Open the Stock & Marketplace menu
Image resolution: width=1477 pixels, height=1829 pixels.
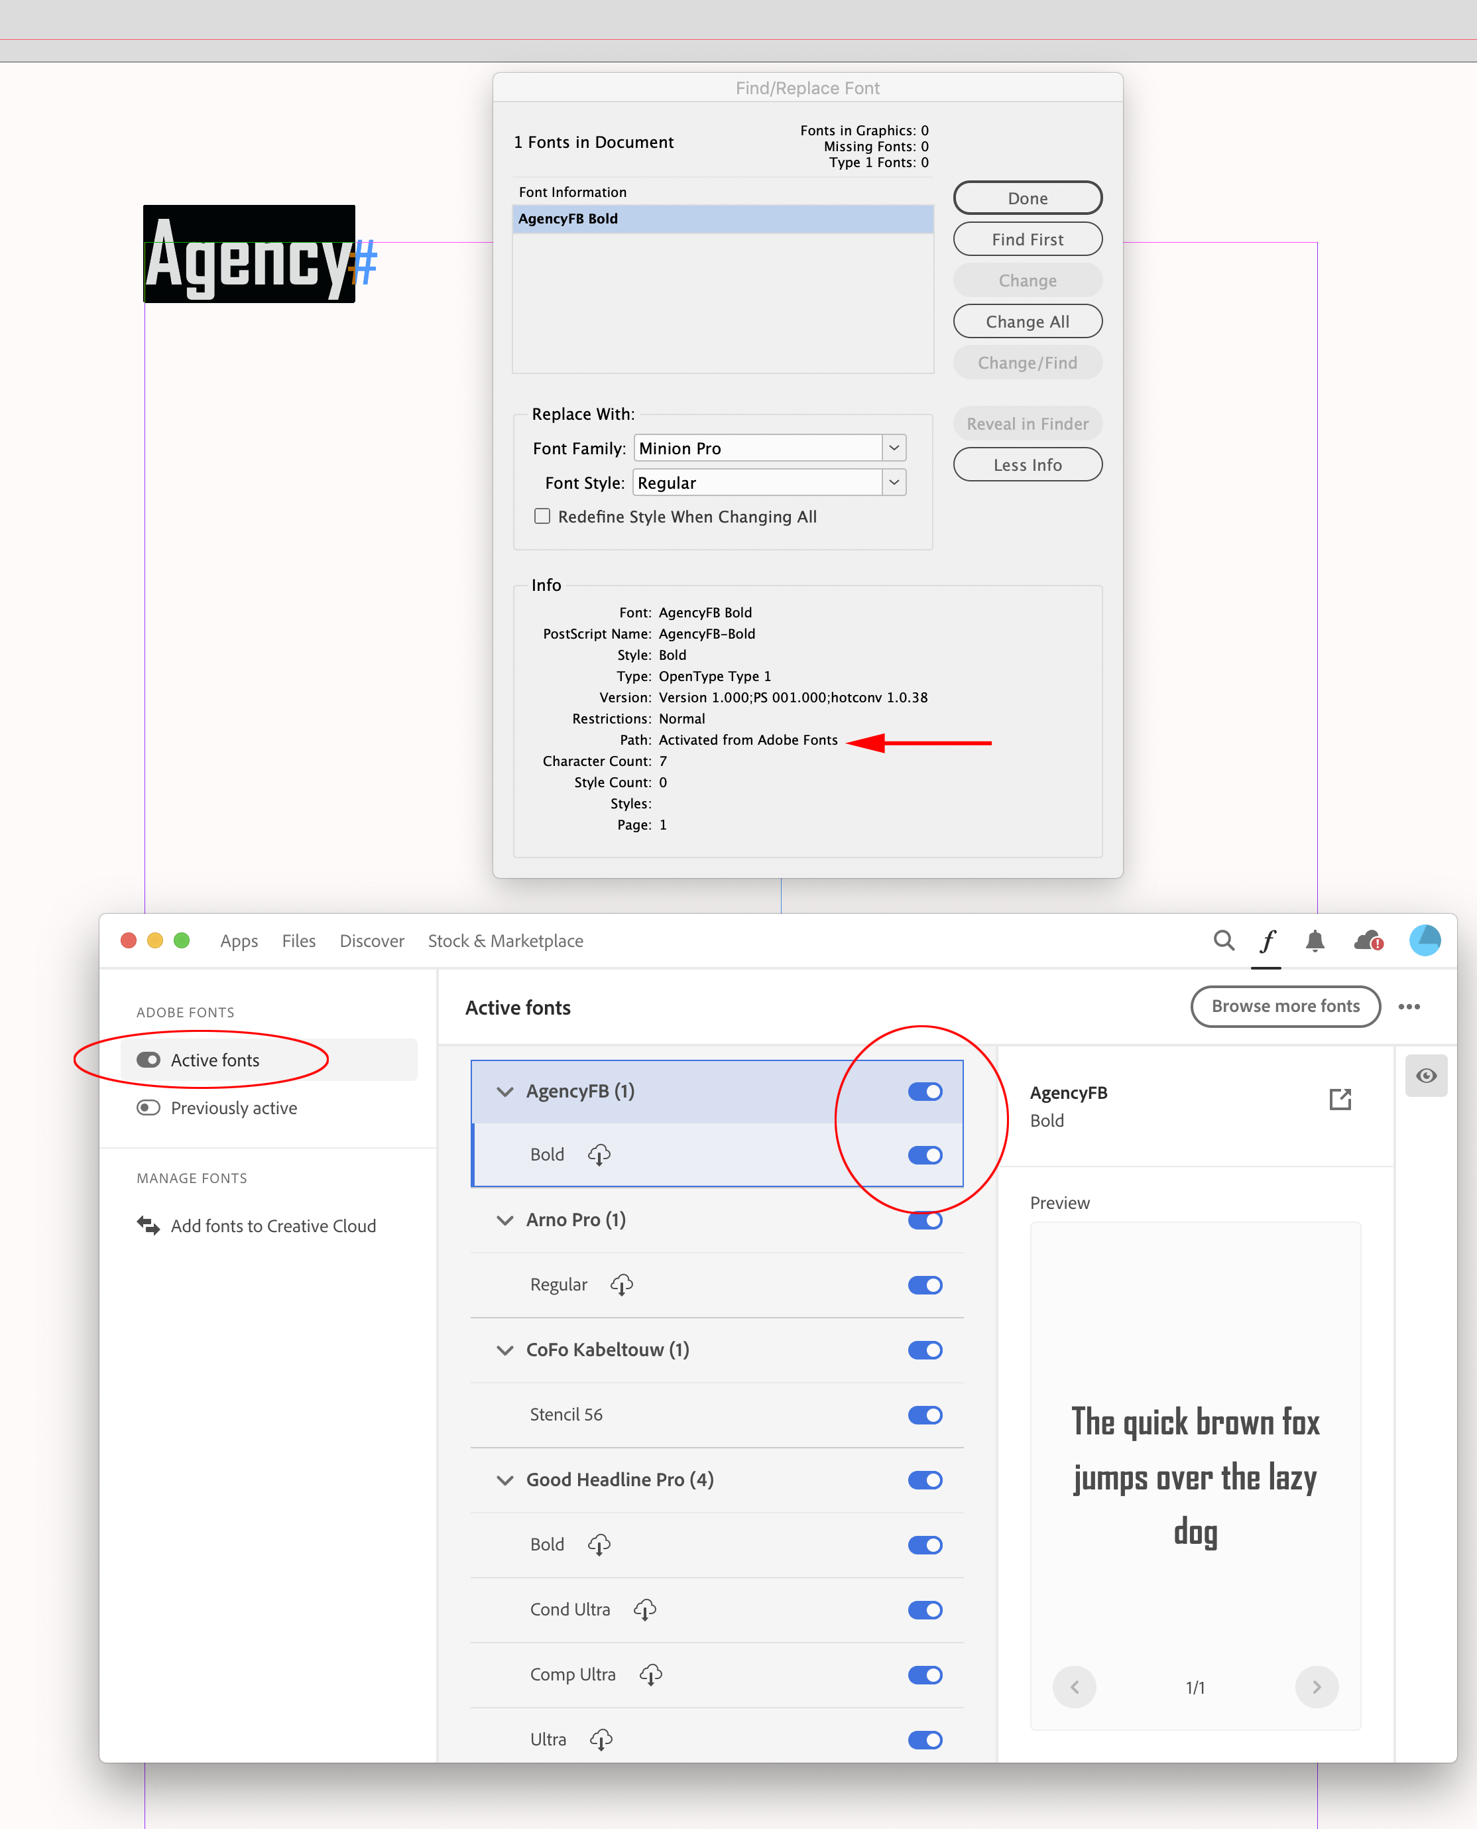pyautogui.click(x=505, y=940)
